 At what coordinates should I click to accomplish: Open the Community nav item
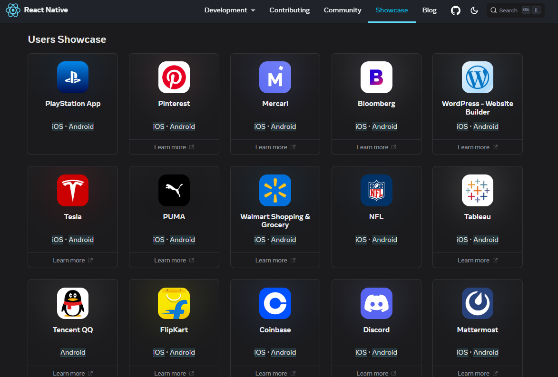coord(343,10)
